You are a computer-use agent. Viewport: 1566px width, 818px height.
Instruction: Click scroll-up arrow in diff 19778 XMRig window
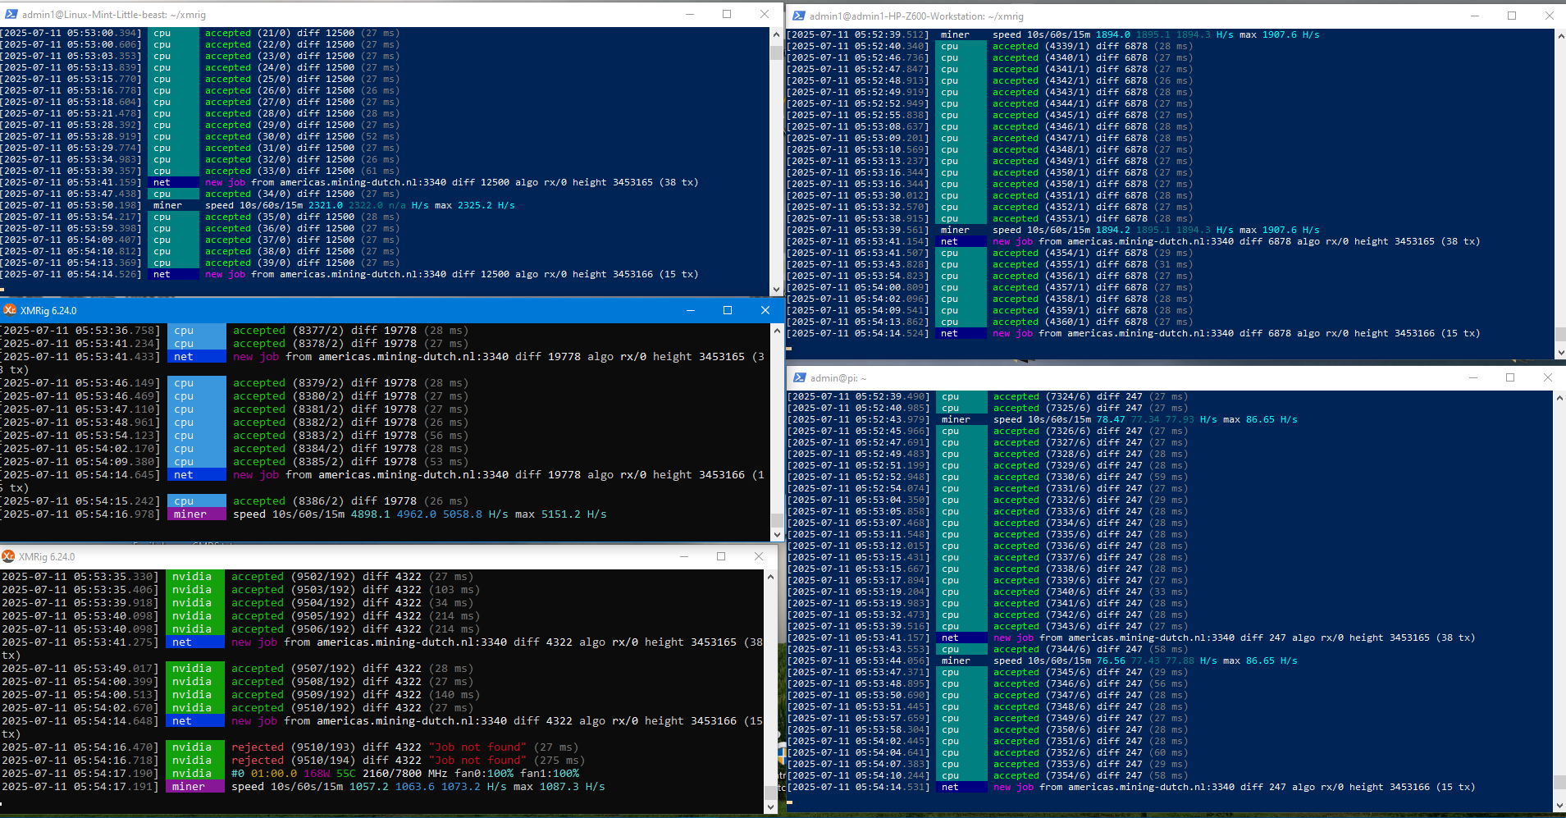point(777,331)
